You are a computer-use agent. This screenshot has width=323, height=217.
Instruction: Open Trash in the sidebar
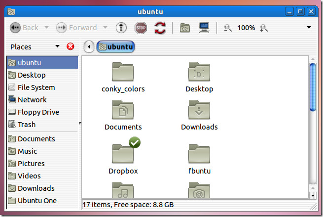pyautogui.click(x=42, y=125)
